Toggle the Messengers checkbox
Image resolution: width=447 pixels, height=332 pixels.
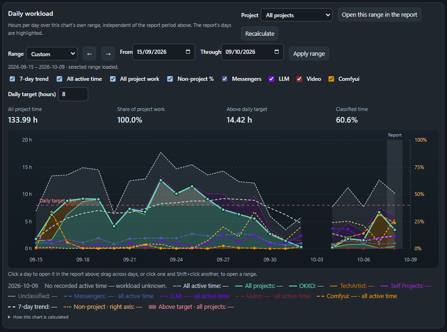click(x=224, y=79)
